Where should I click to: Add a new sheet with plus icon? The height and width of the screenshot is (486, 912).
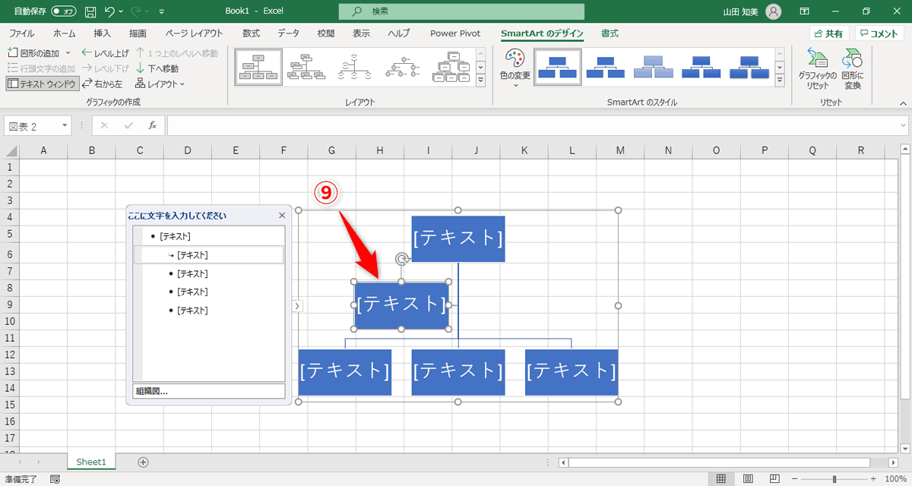[x=143, y=462]
